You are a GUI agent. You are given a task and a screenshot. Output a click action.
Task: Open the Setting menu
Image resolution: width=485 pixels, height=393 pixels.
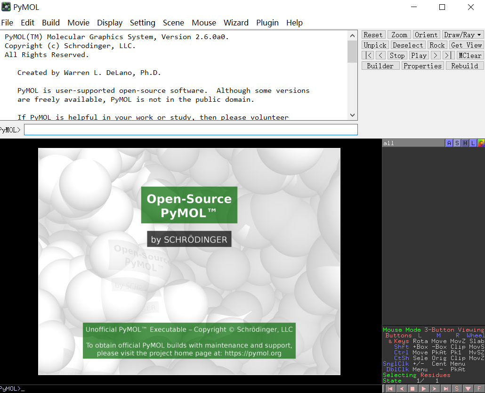pos(143,23)
